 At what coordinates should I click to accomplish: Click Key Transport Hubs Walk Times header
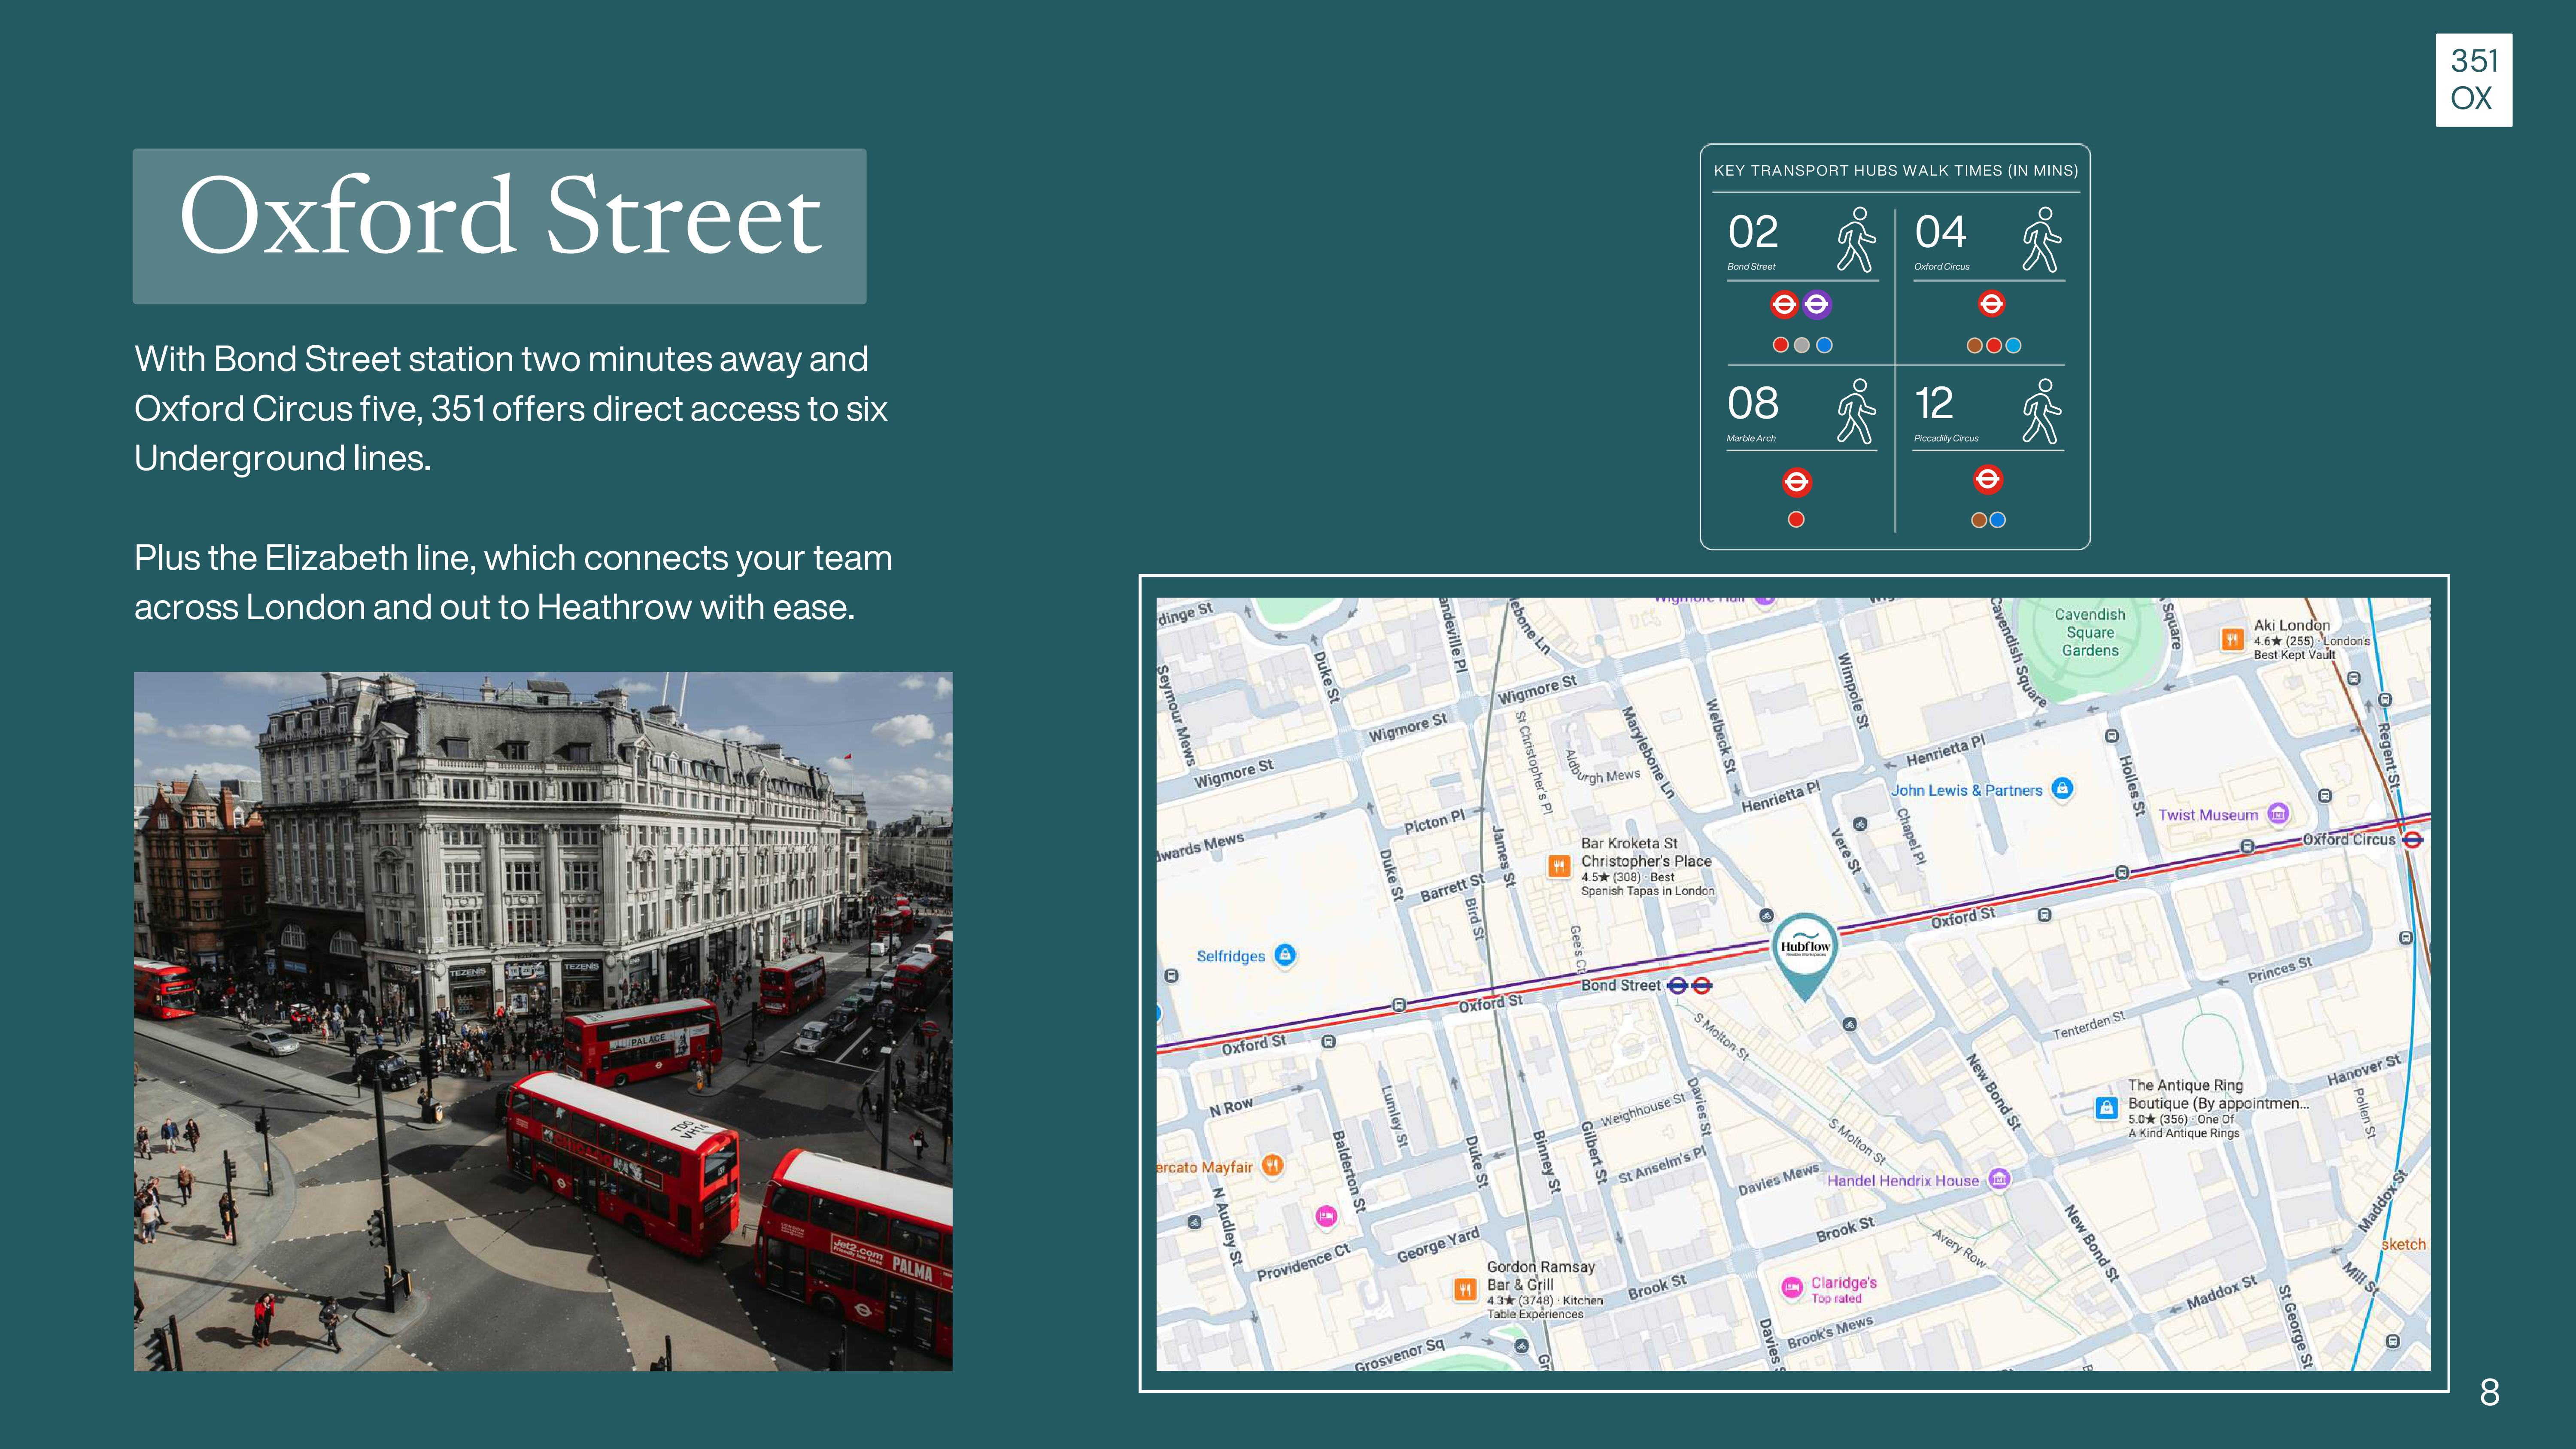click(1896, 171)
